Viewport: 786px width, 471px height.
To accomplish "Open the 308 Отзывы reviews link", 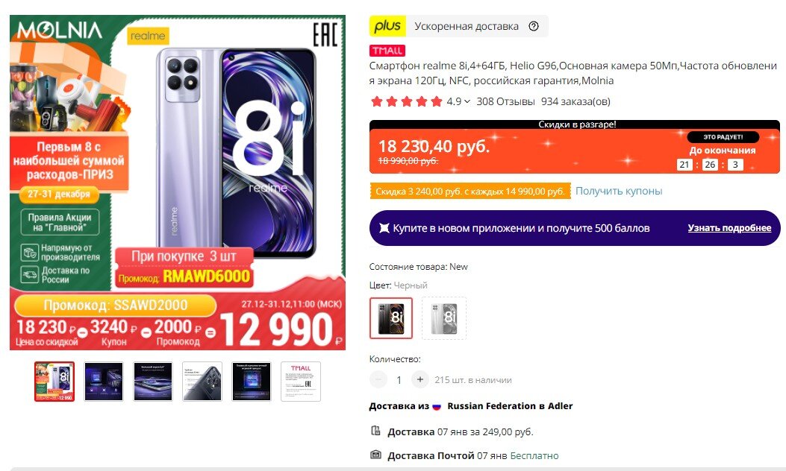I will [x=505, y=101].
